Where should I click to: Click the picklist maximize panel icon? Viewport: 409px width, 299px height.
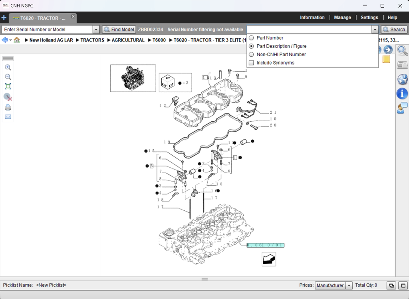click(x=403, y=285)
